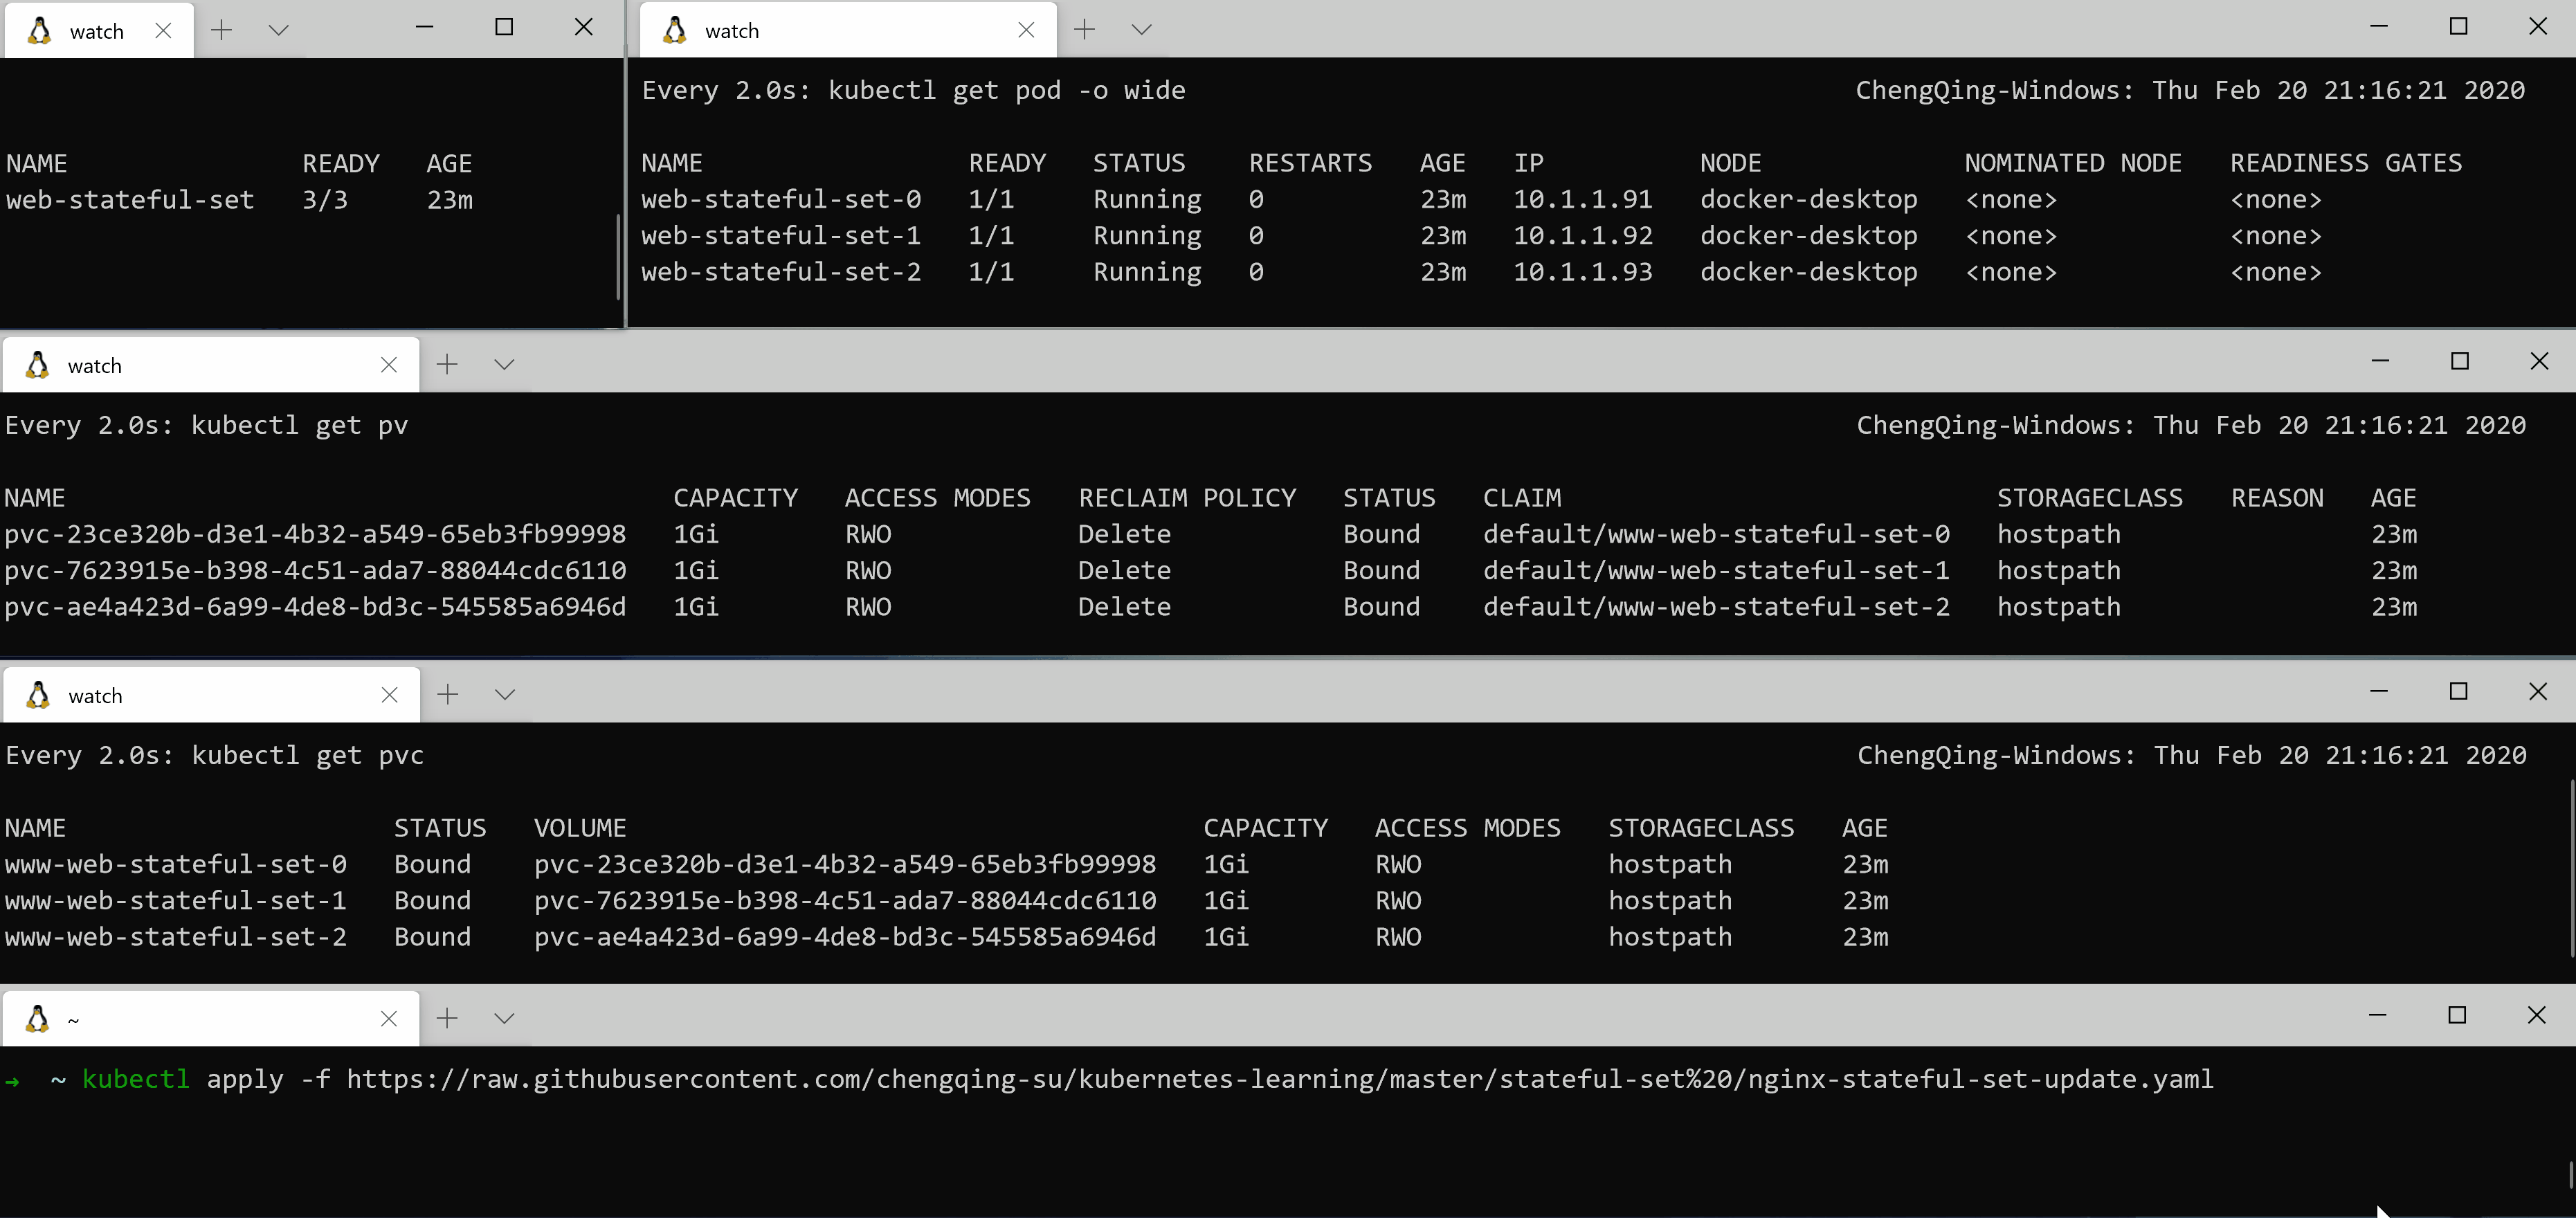Minimize the kubectl get pvc terminal window
Viewport: 2576px width, 1218px height.
(2379, 691)
